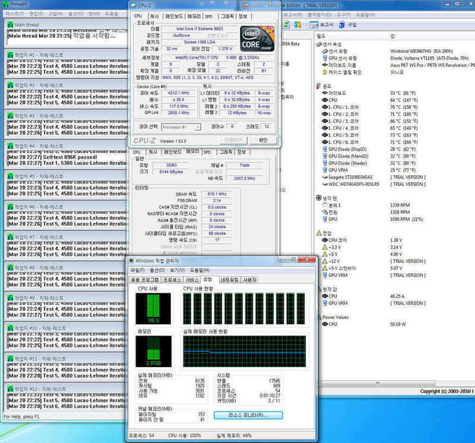This screenshot has height=443, width=475.
Task: Open the Processor #1 dropdown in CPU-Z
Action: (x=181, y=127)
